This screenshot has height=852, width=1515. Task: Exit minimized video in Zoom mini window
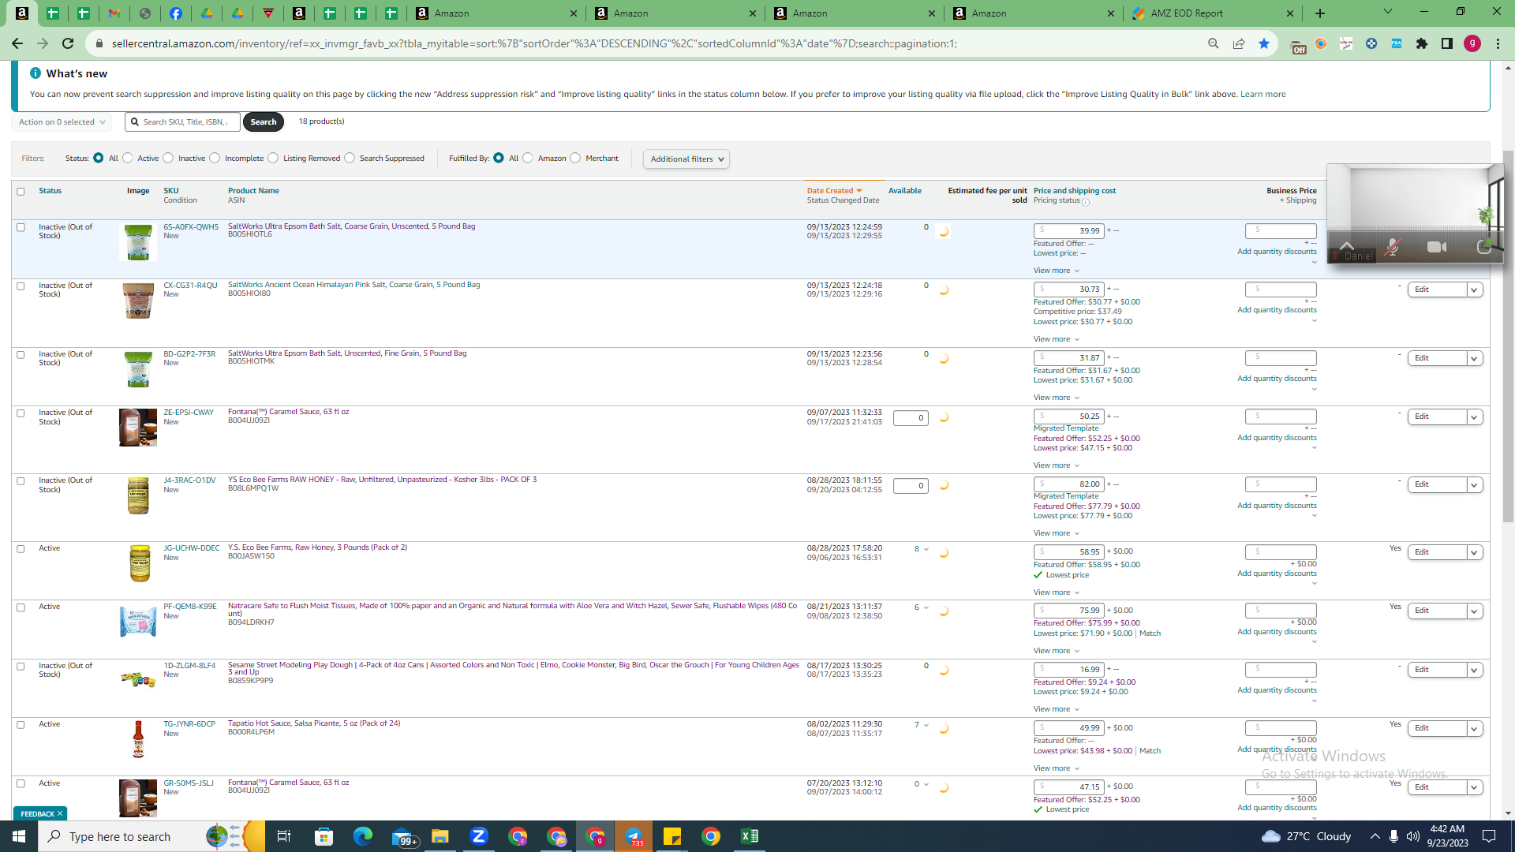(1483, 247)
